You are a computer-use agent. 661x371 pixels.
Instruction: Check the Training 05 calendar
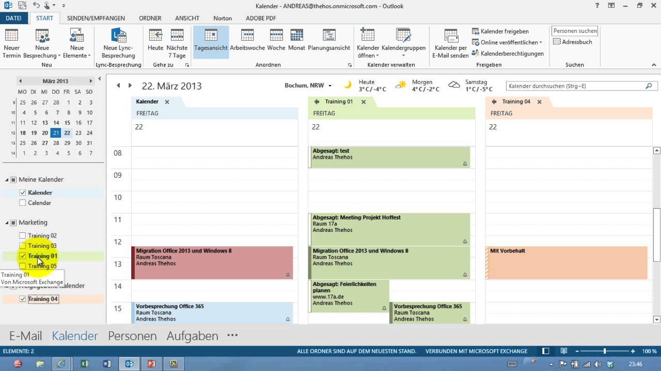[x=22, y=266]
